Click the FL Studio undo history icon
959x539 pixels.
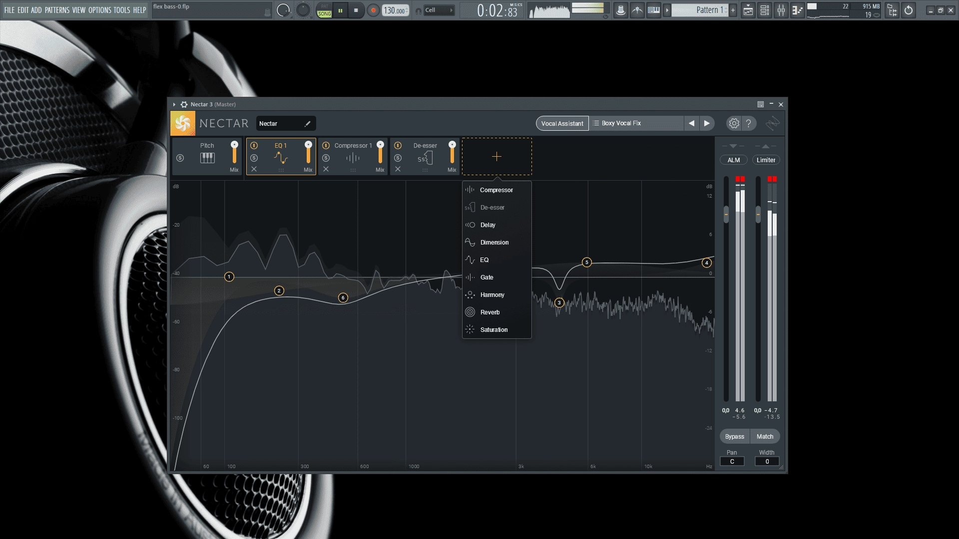tap(909, 10)
